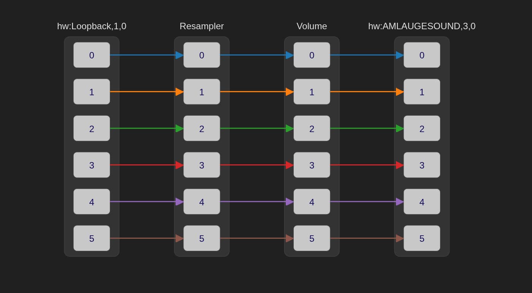Select Resampler channel 2 node

click(201, 128)
